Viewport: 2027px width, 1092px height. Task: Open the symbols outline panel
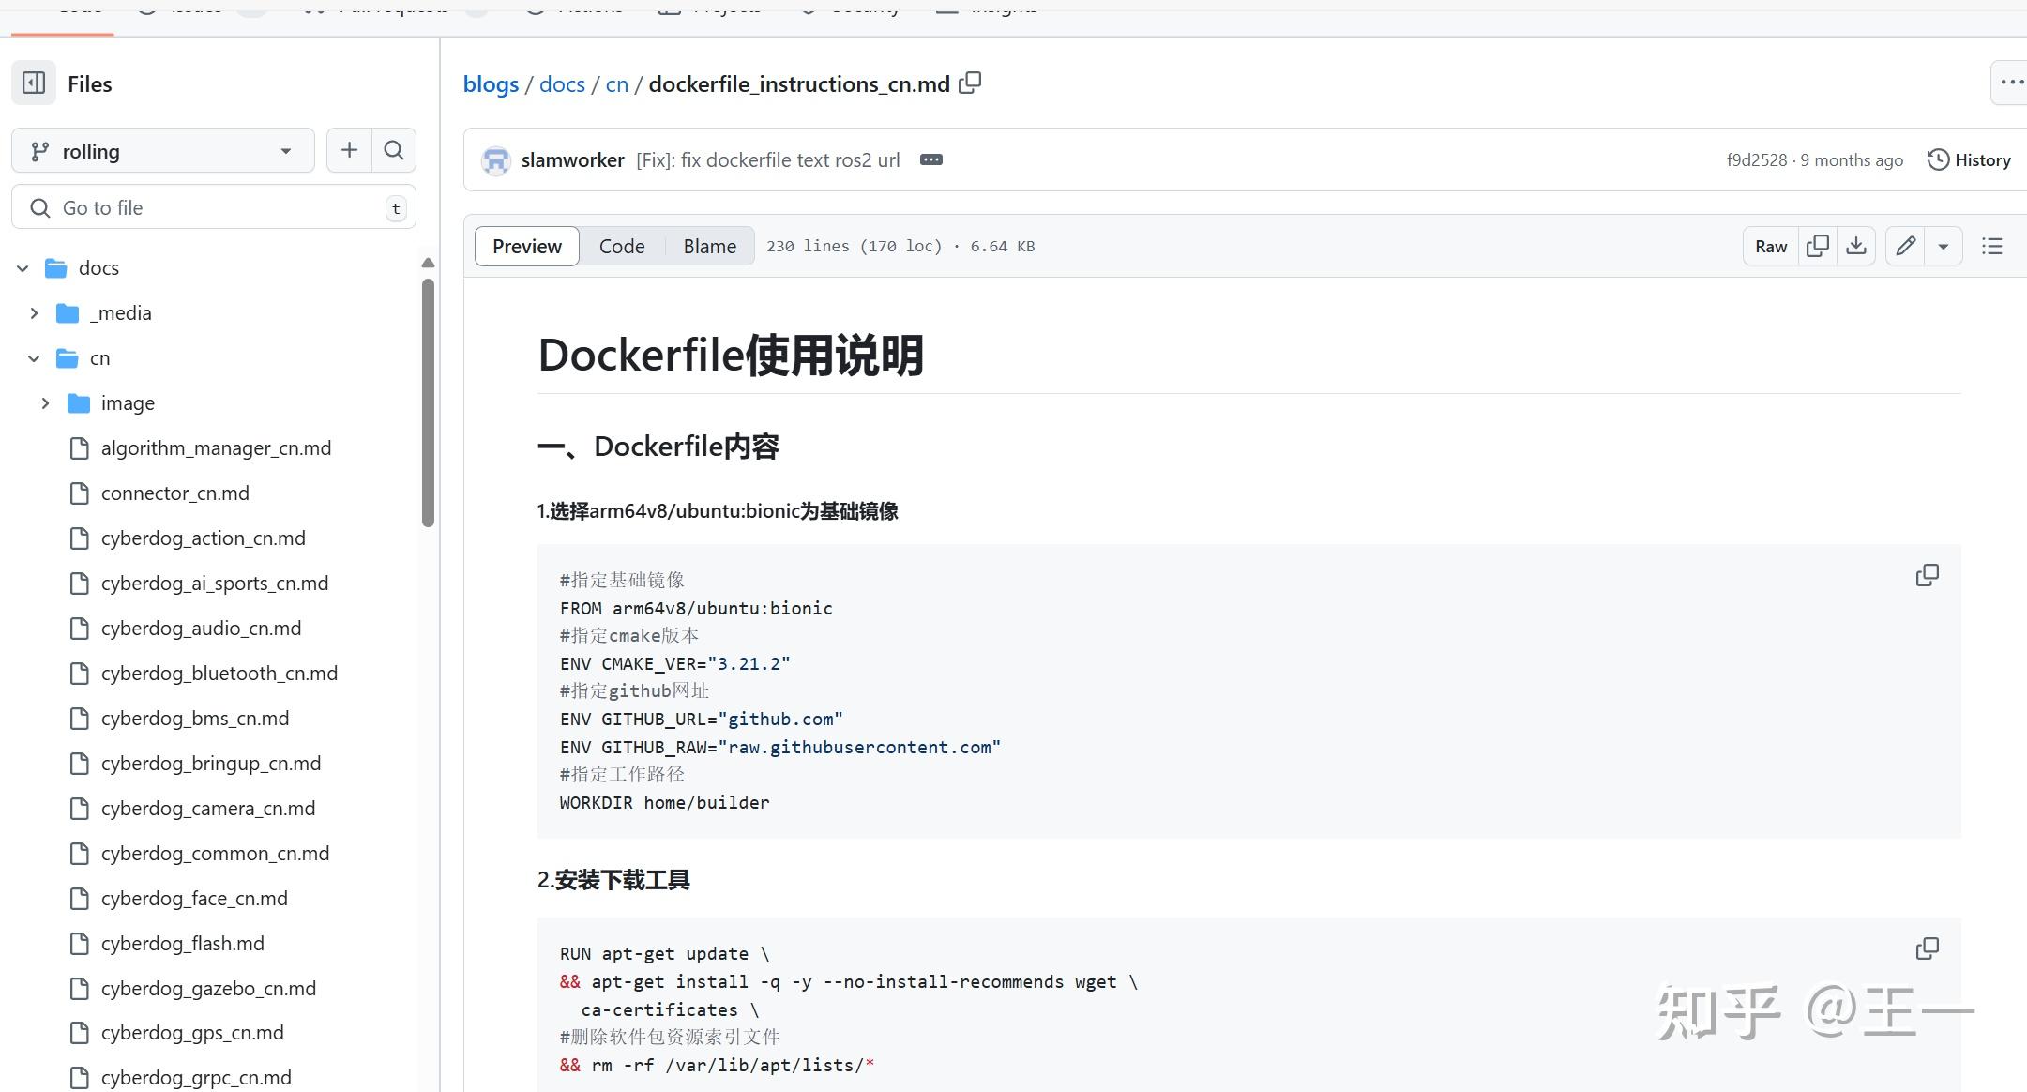click(1991, 245)
